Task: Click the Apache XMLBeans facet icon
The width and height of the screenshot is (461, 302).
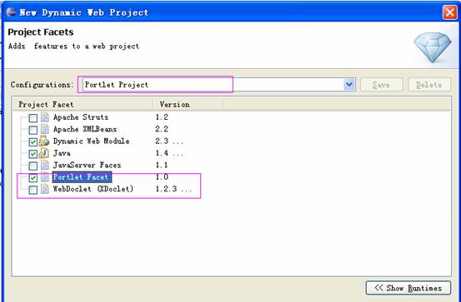Action: pyautogui.click(x=45, y=130)
